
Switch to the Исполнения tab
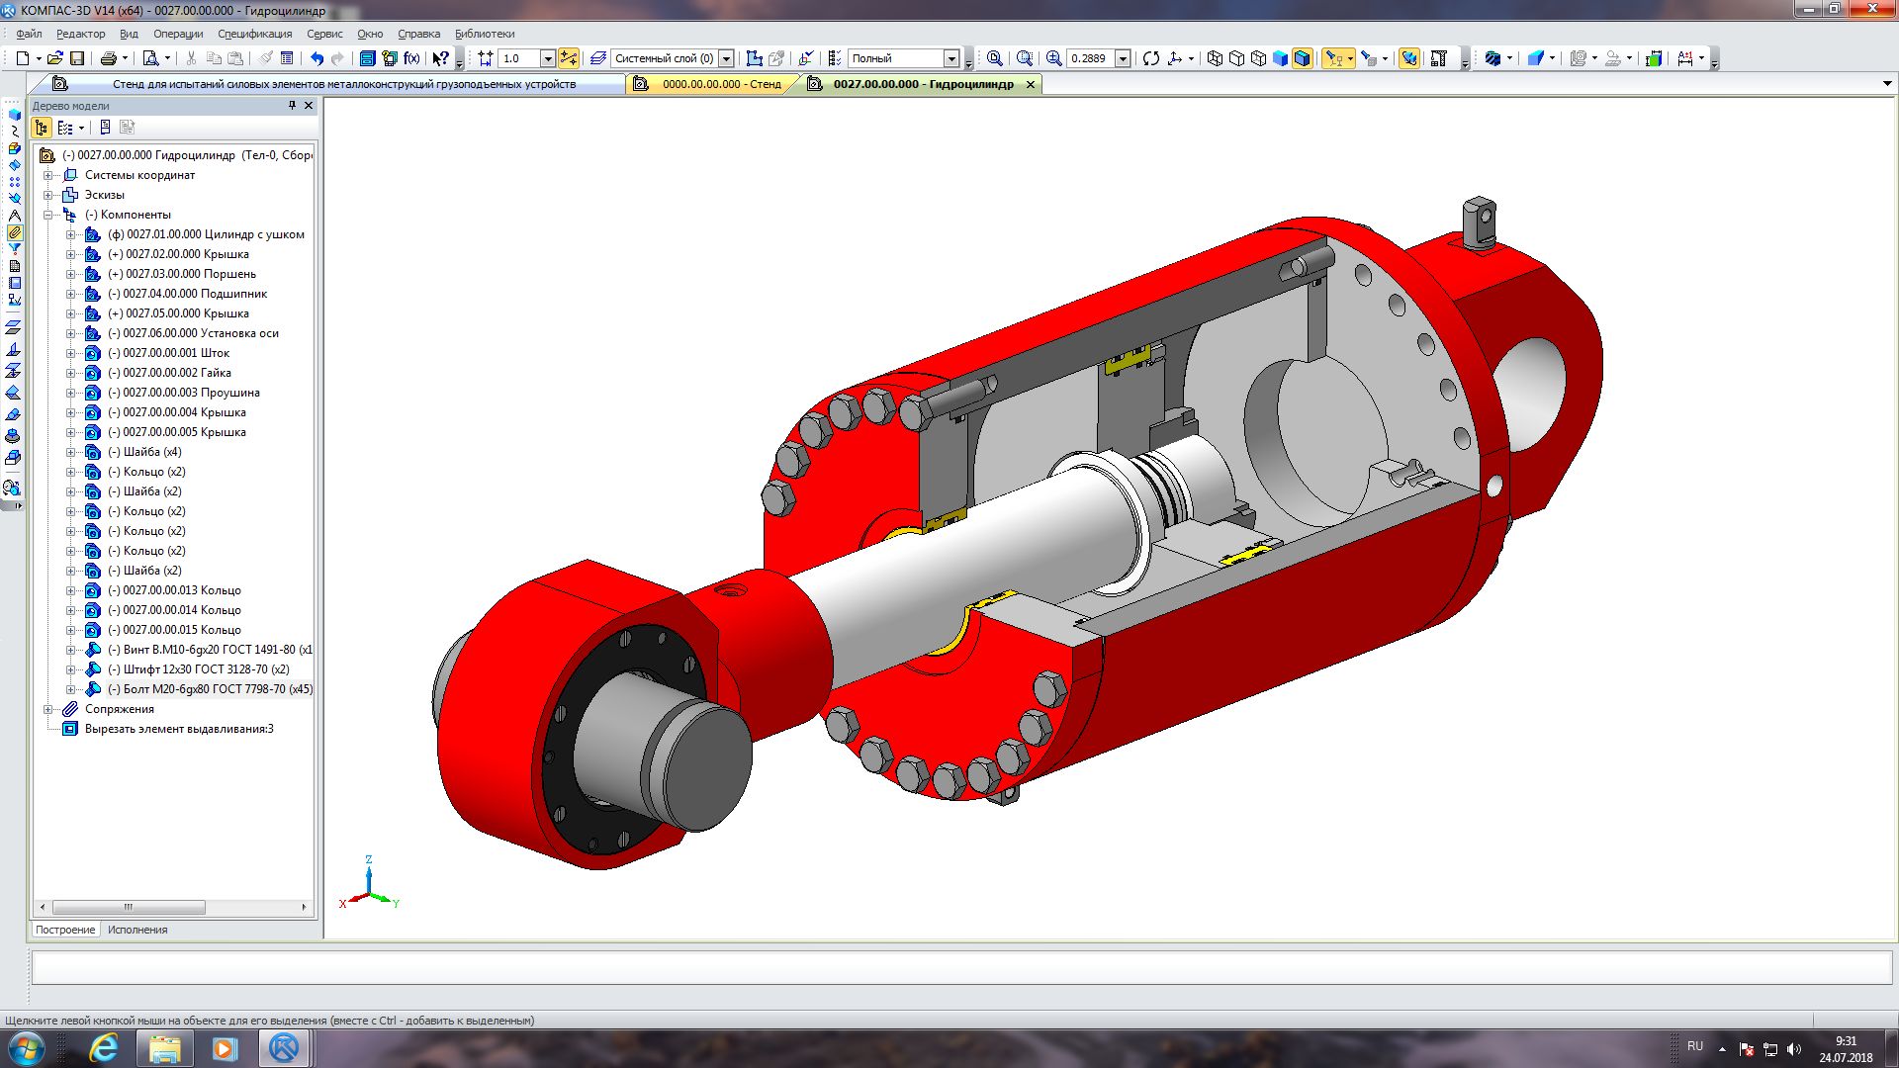coord(137,930)
